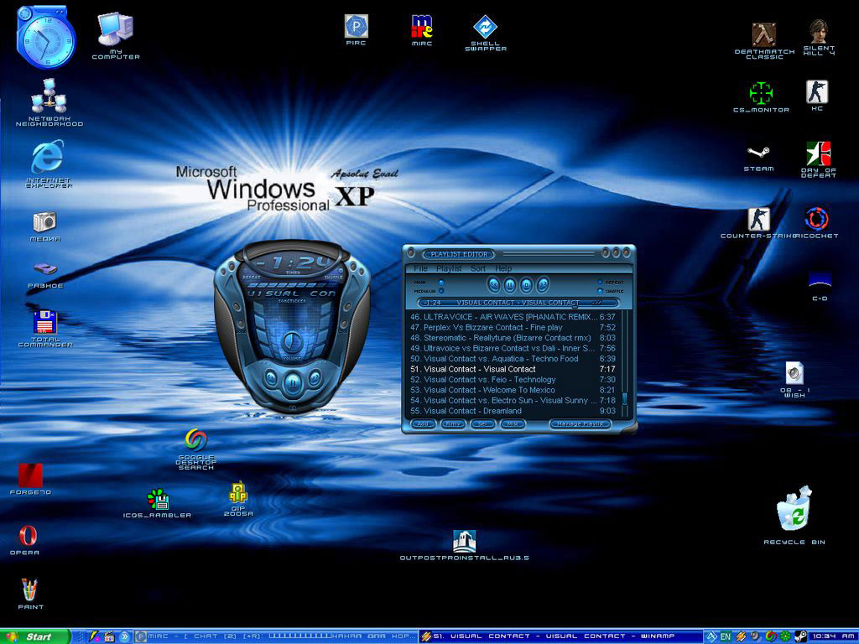
Task: Click the Manage Playlist button
Action: [x=580, y=424]
